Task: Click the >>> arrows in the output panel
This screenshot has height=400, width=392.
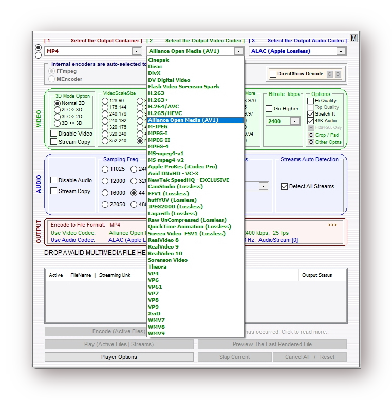Action: coord(332,225)
